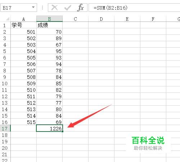Viewport: 180px width, 162px height.
Task: Click cell containing 514
Action: 23,116
